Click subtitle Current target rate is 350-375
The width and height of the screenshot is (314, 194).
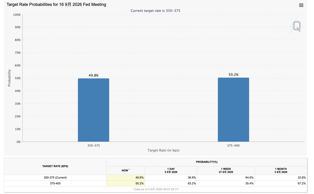tap(155, 11)
